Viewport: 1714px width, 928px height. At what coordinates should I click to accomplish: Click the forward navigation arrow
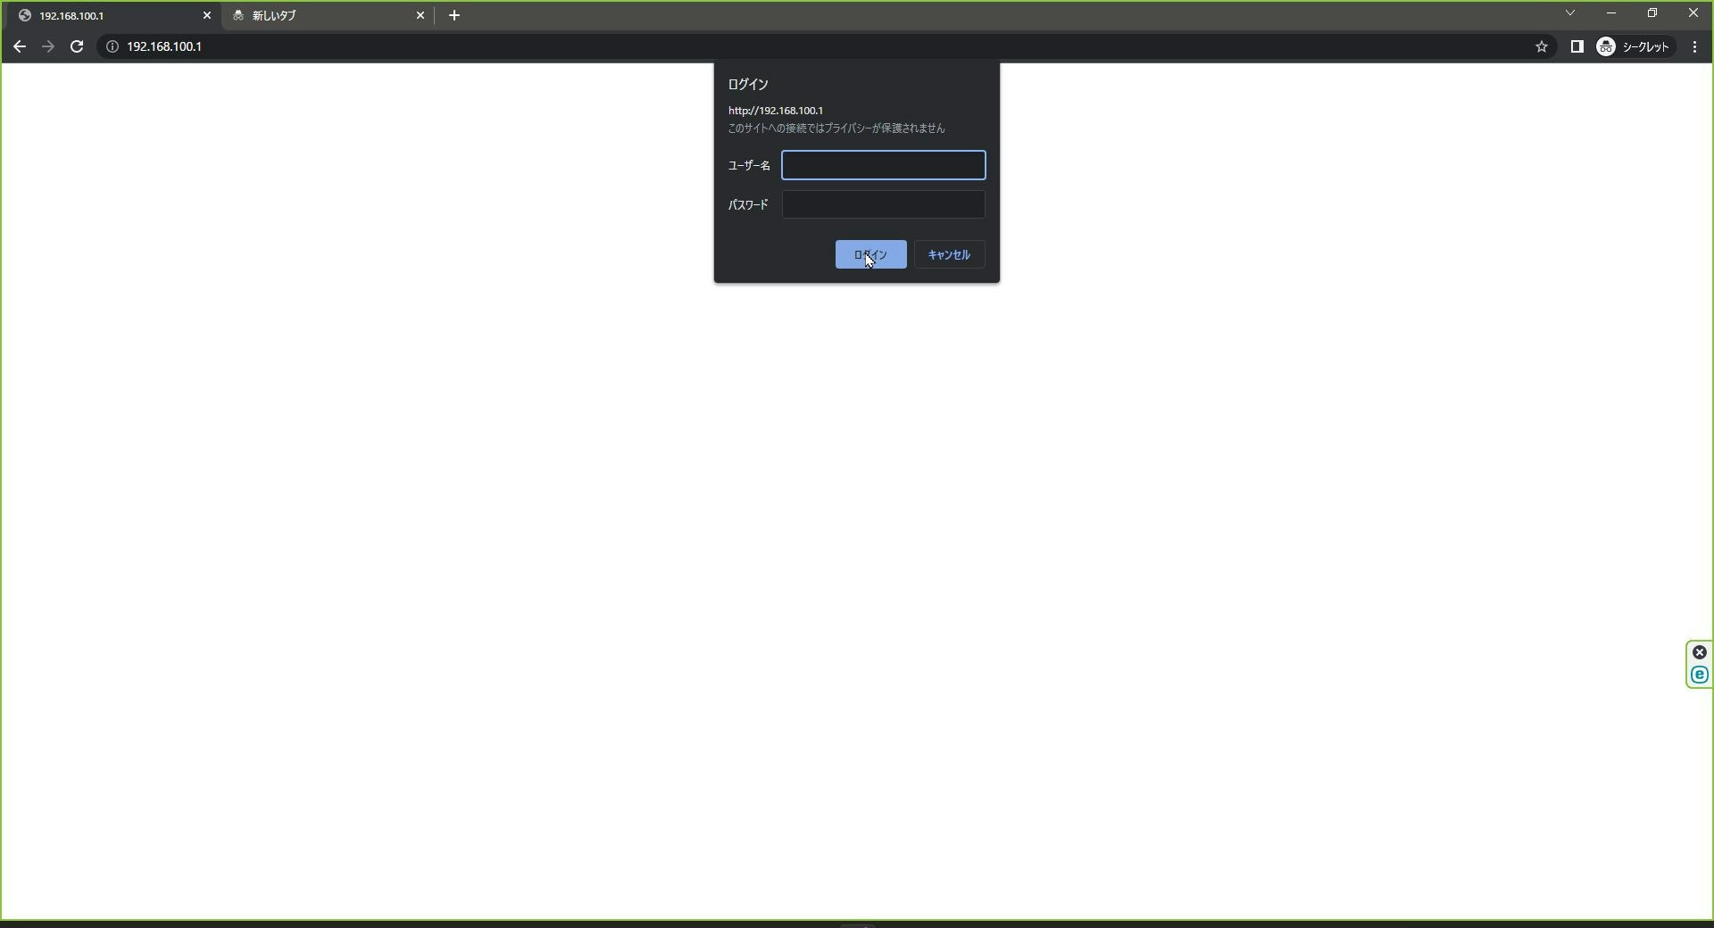[48, 46]
